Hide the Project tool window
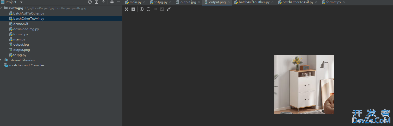 pyautogui.click(x=119, y=2)
